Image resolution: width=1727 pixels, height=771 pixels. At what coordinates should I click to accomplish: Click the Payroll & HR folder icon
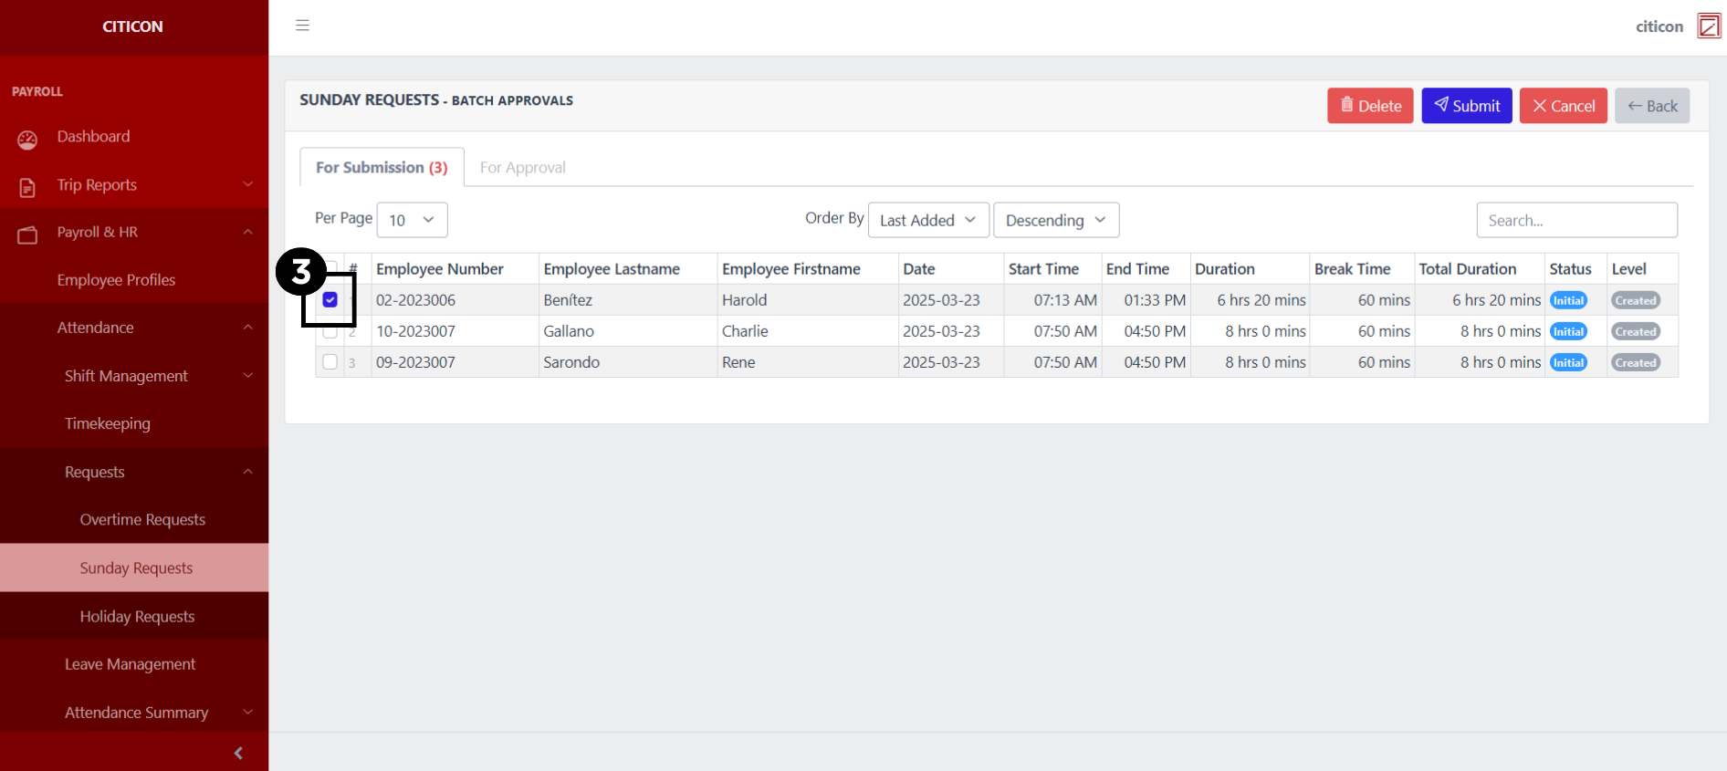point(27,234)
